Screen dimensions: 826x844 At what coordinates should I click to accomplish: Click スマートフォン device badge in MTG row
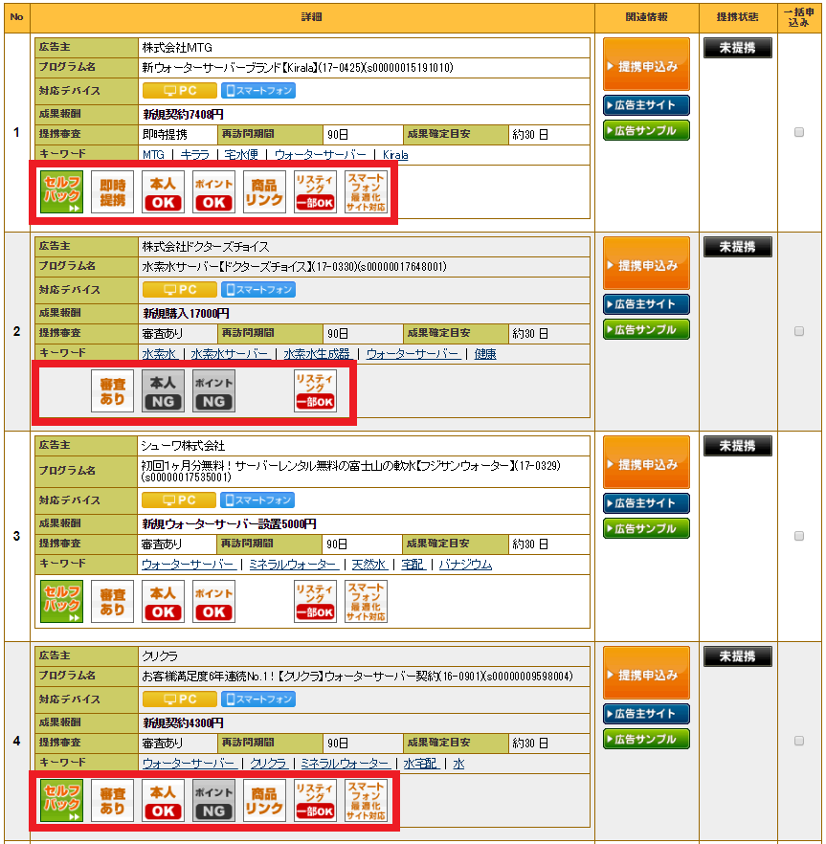[x=257, y=90]
